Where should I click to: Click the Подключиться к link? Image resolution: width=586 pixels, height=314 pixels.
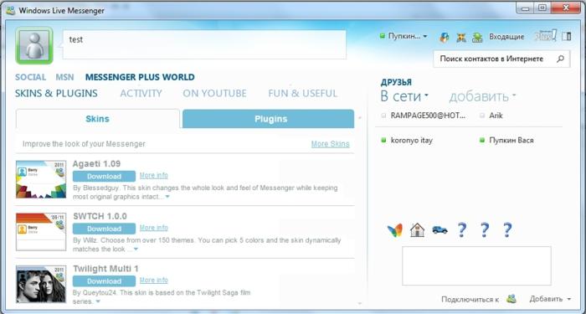(470, 300)
